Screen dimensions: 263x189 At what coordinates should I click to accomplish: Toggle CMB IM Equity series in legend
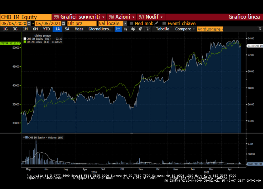pyautogui.click(x=25, y=39)
